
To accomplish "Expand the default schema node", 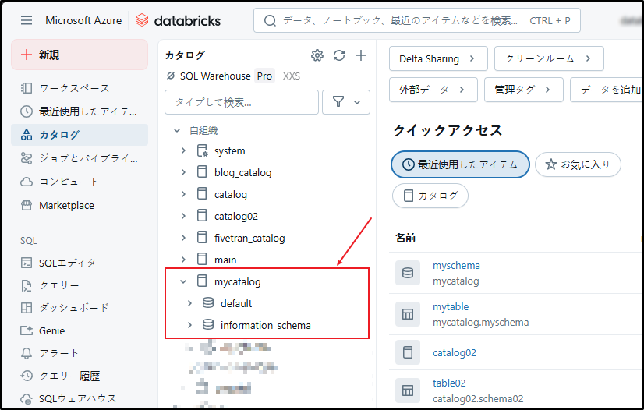I will pos(189,303).
